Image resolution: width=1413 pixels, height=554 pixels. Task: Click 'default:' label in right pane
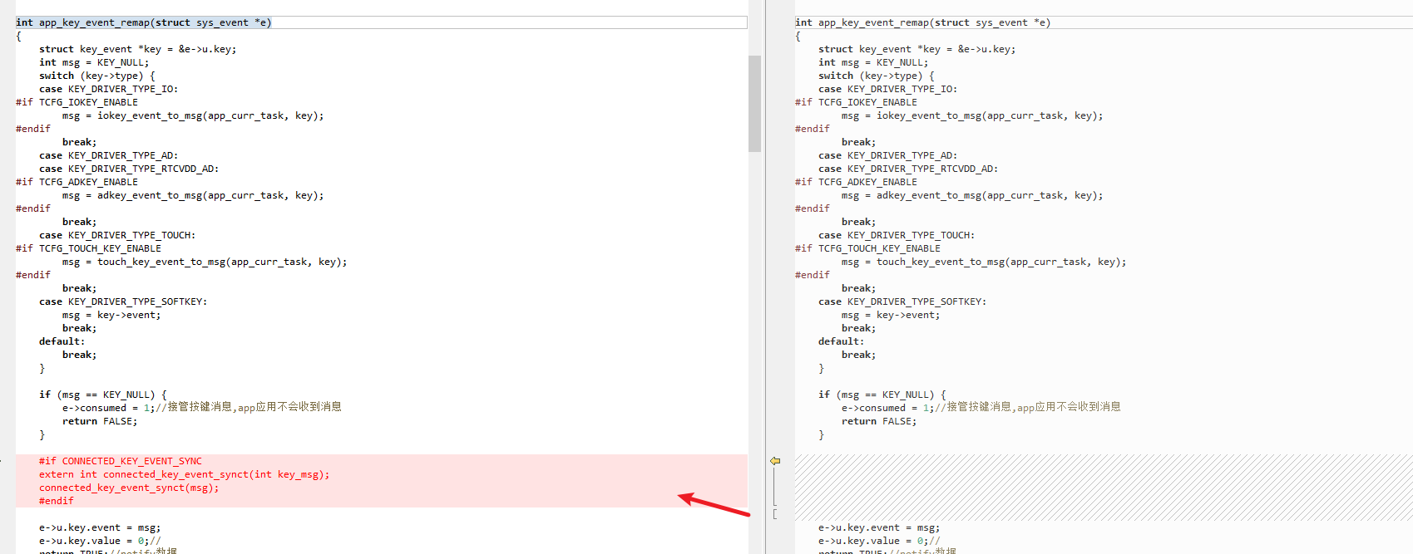pos(841,341)
